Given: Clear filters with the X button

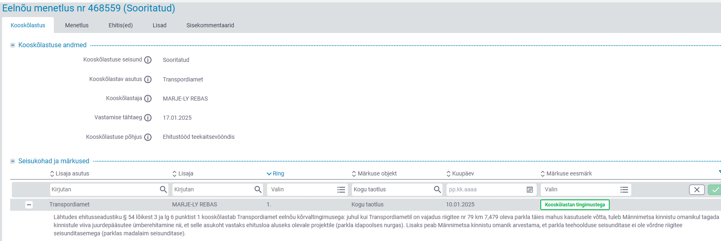Looking at the screenshot, I should [697, 190].
